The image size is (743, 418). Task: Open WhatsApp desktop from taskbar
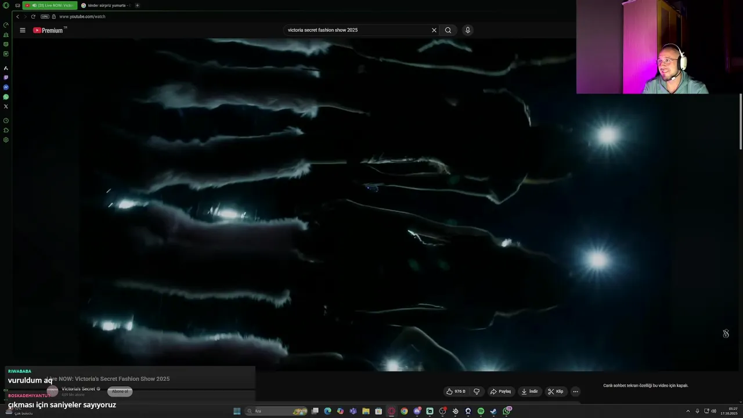507,411
